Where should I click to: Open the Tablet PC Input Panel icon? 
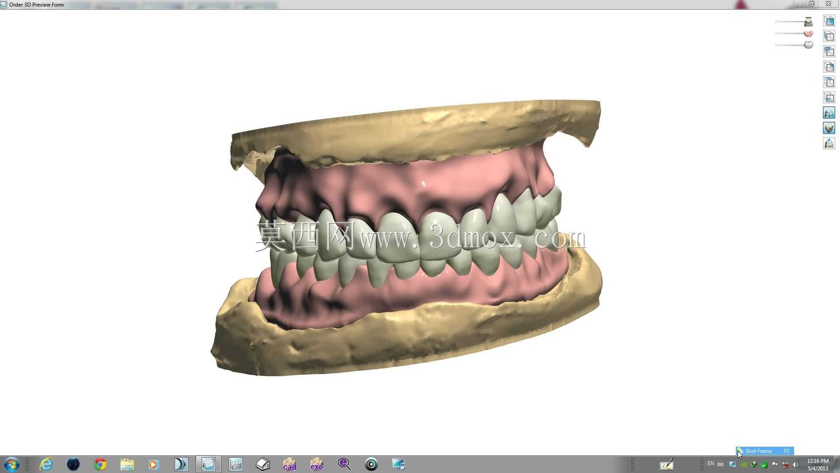point(666,464)
